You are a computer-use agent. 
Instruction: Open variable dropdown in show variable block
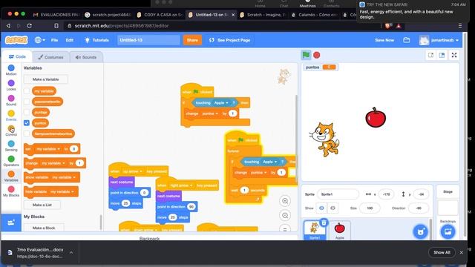[x=64, y=177]
